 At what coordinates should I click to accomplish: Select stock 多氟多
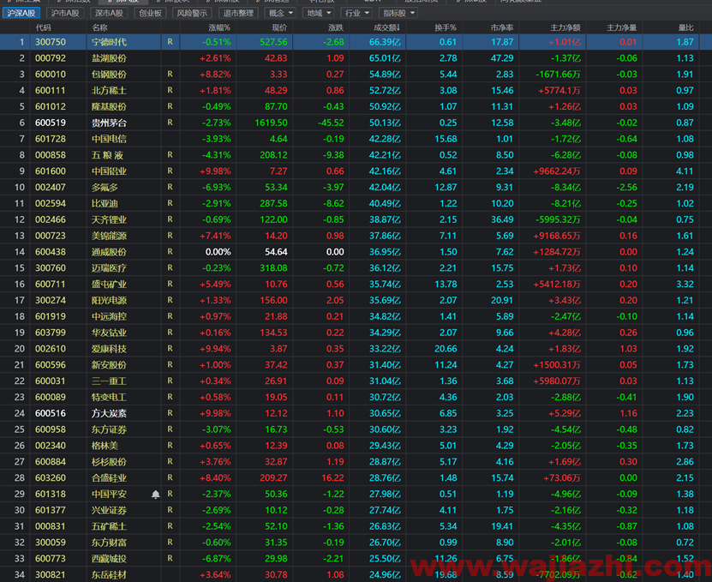pyautogui.click(x=105, y=187)
